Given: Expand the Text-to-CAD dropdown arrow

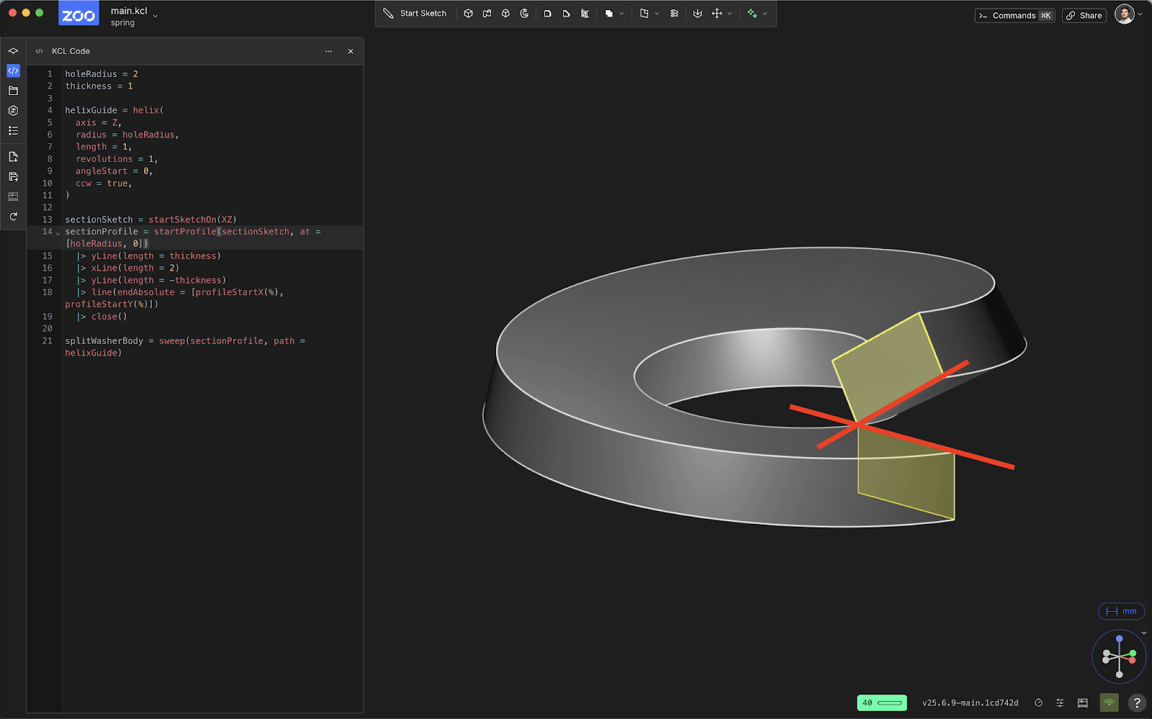Looking at the screenshot, I should tap(765, 14).
